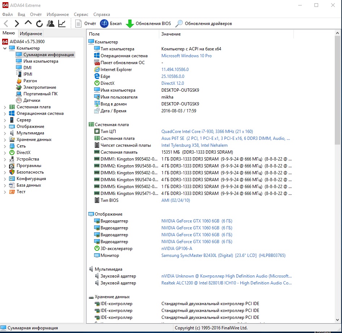Click the vertical scrollbar down arrow
Screen dimensions: 342x333
337,320
